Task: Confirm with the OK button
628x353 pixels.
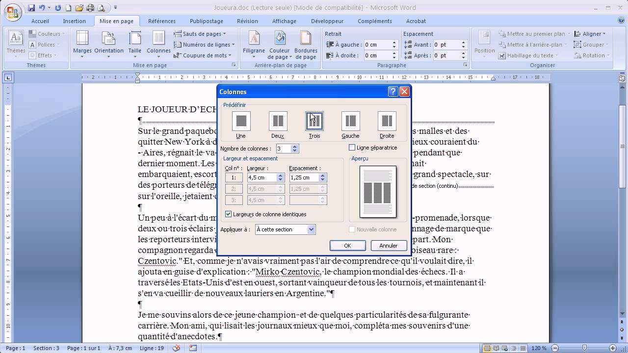Action: tap(347, 246)
